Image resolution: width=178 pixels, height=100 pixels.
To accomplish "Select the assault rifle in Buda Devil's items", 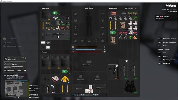I will [58, 35].
